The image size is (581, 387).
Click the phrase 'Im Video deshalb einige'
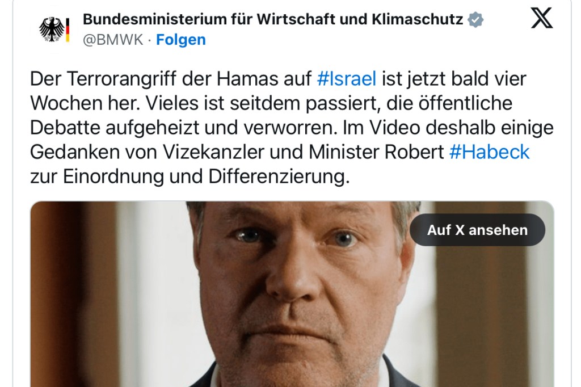coord(448,128)
